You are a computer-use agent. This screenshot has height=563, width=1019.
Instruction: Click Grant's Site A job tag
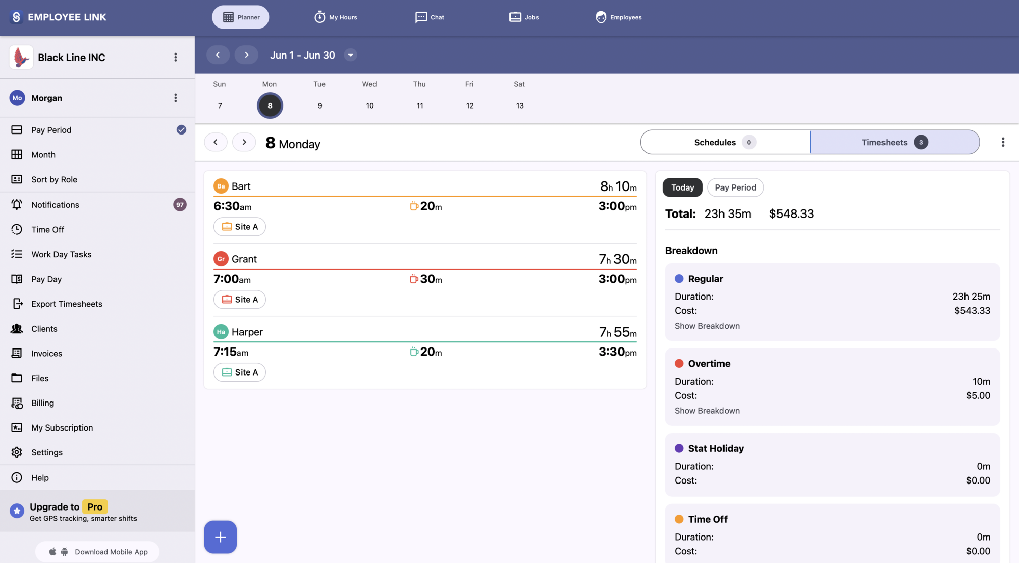point(239,300)
